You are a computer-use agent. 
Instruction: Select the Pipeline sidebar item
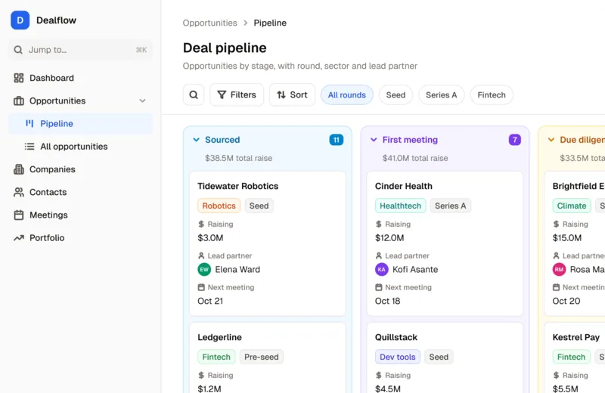80,123
